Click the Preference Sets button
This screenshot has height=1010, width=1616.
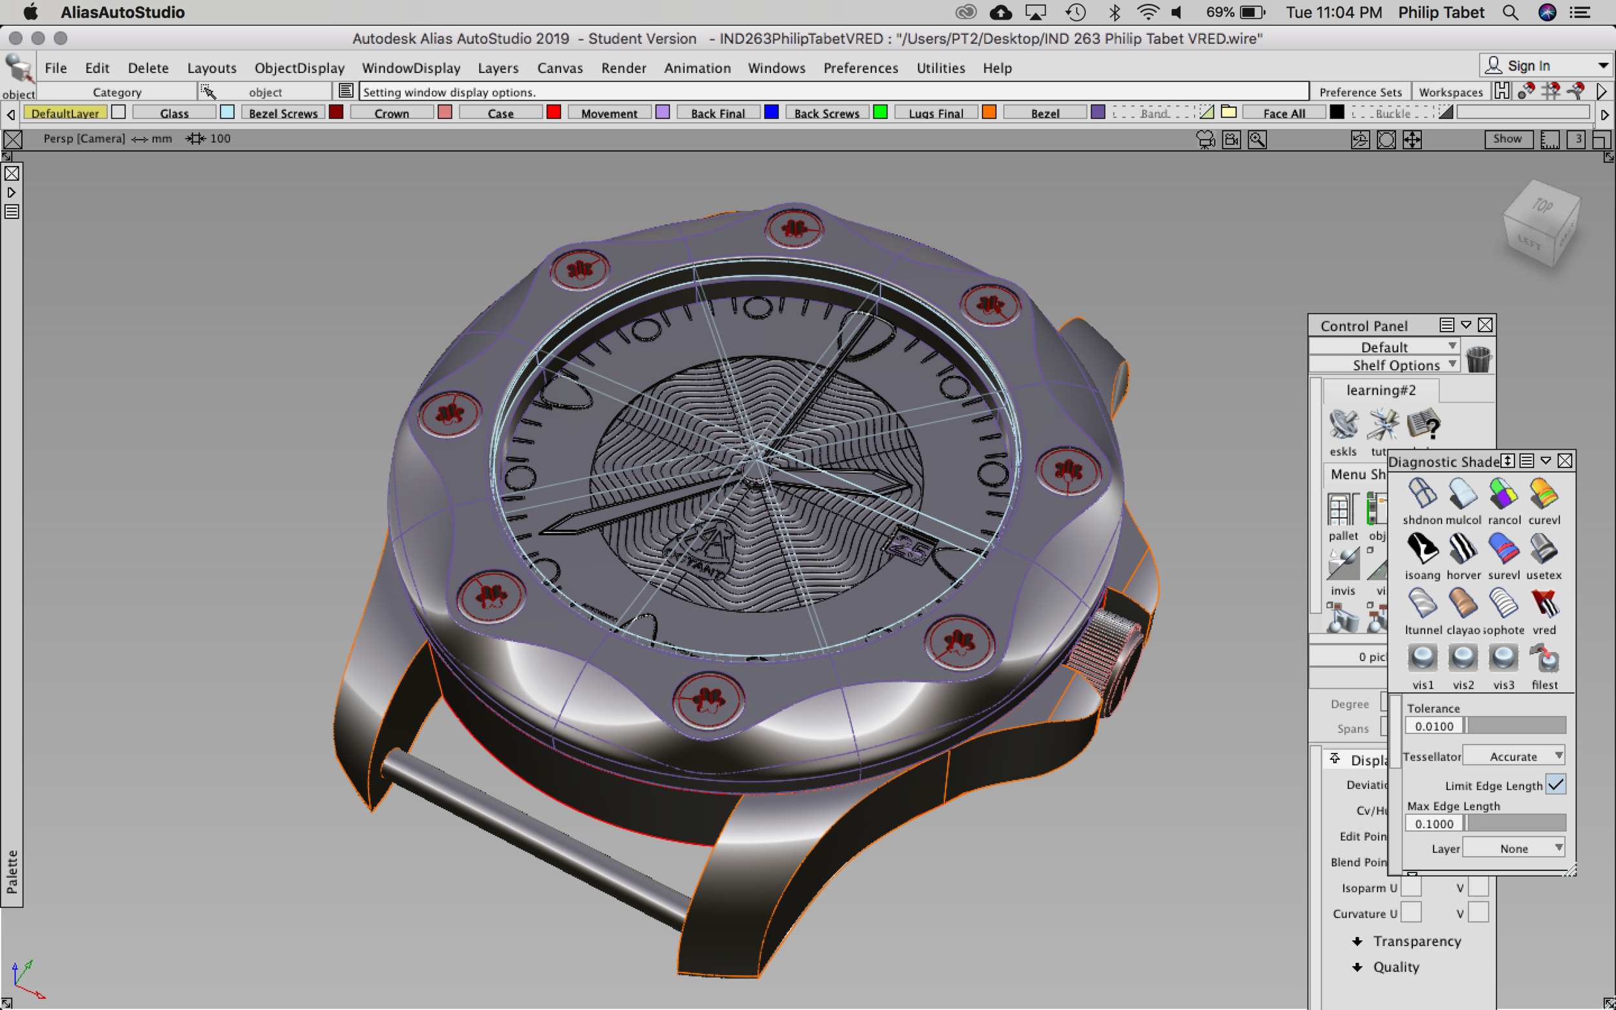tap(1360, 92)
